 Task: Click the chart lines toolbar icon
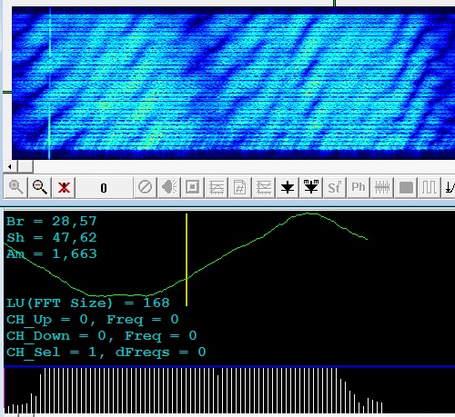264,187
